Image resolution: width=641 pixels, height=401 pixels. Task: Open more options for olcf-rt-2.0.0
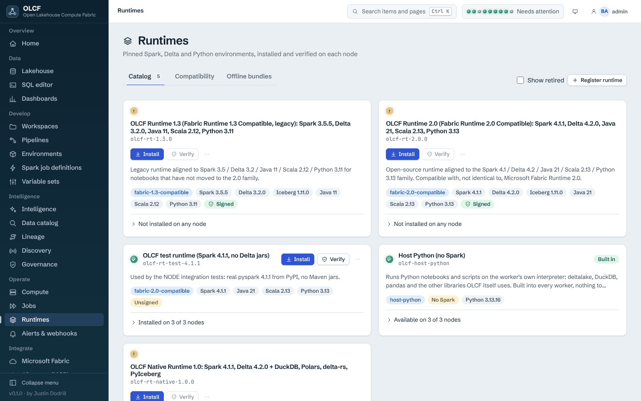(x=462, y=154)
